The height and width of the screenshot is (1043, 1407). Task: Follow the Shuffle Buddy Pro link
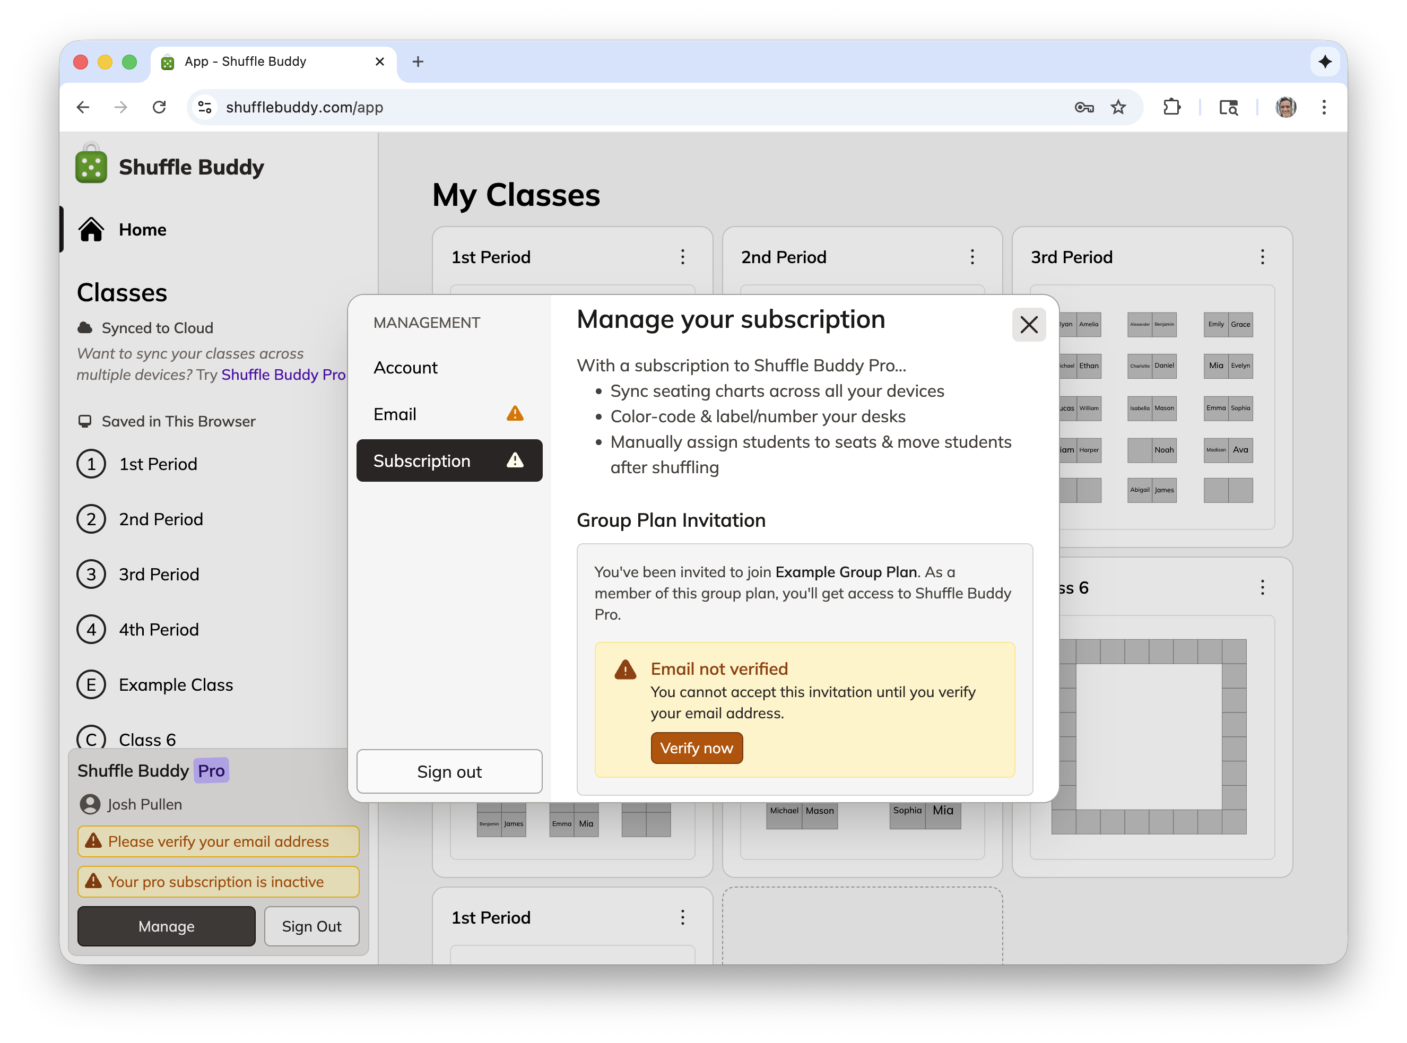coord(283,375)
